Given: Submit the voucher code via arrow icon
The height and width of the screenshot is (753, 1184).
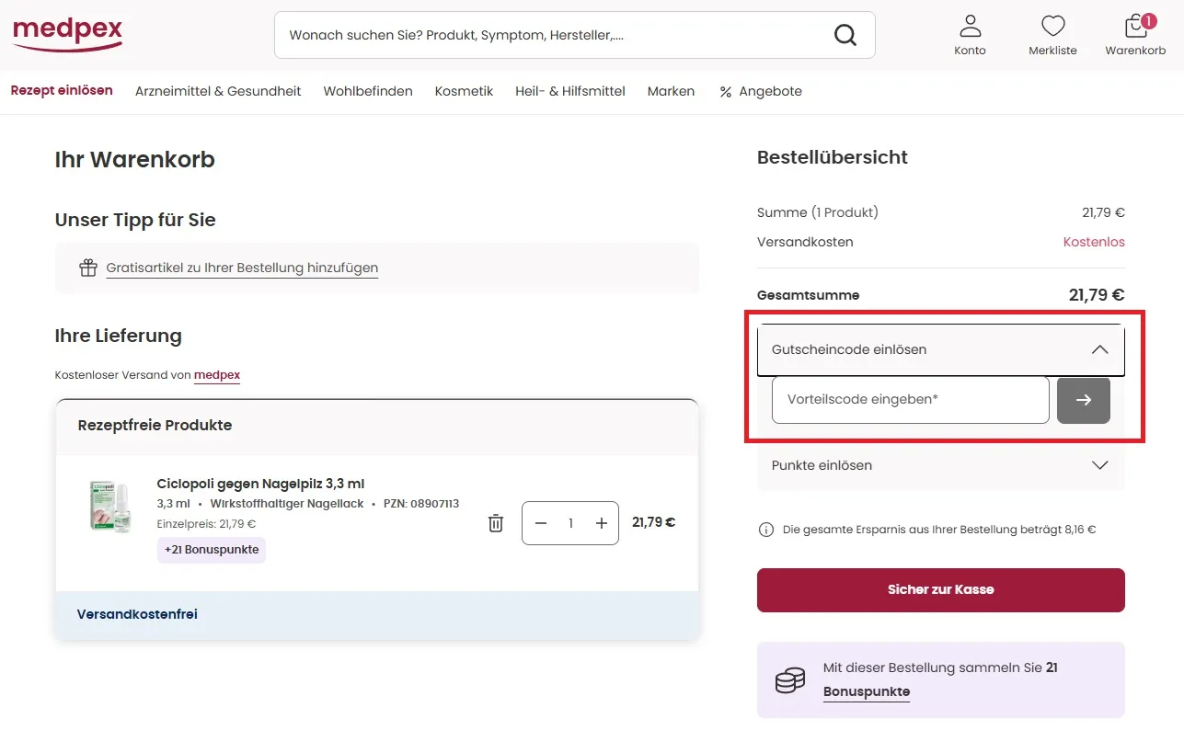Looking at the screenshot, I should coord(1083,400).
